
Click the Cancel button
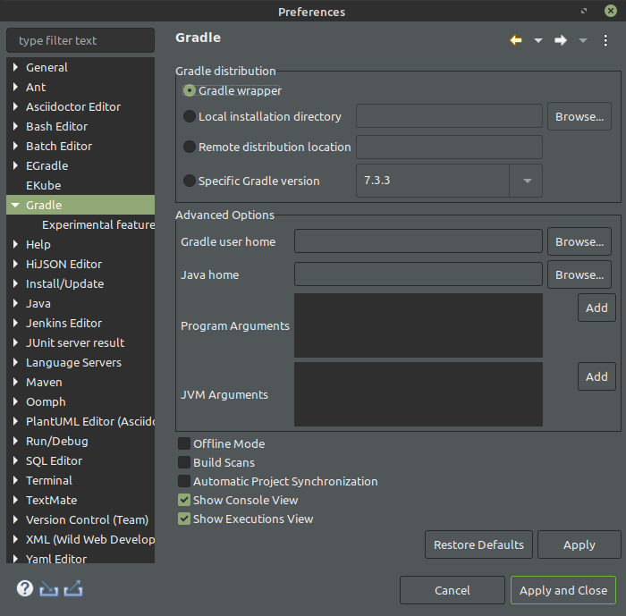click(453, 590)
